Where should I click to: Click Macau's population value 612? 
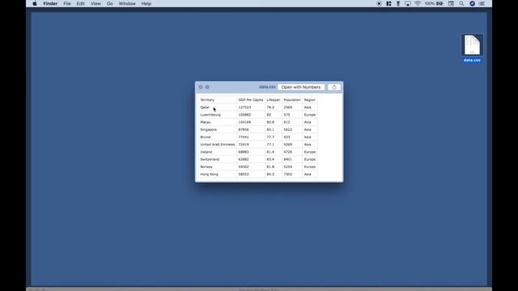[292, 122]
